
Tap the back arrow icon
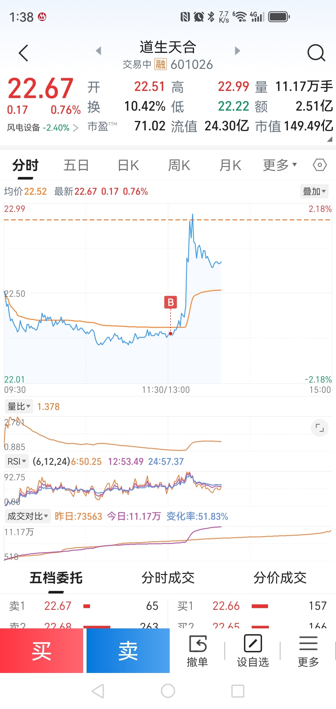point(23,53)
